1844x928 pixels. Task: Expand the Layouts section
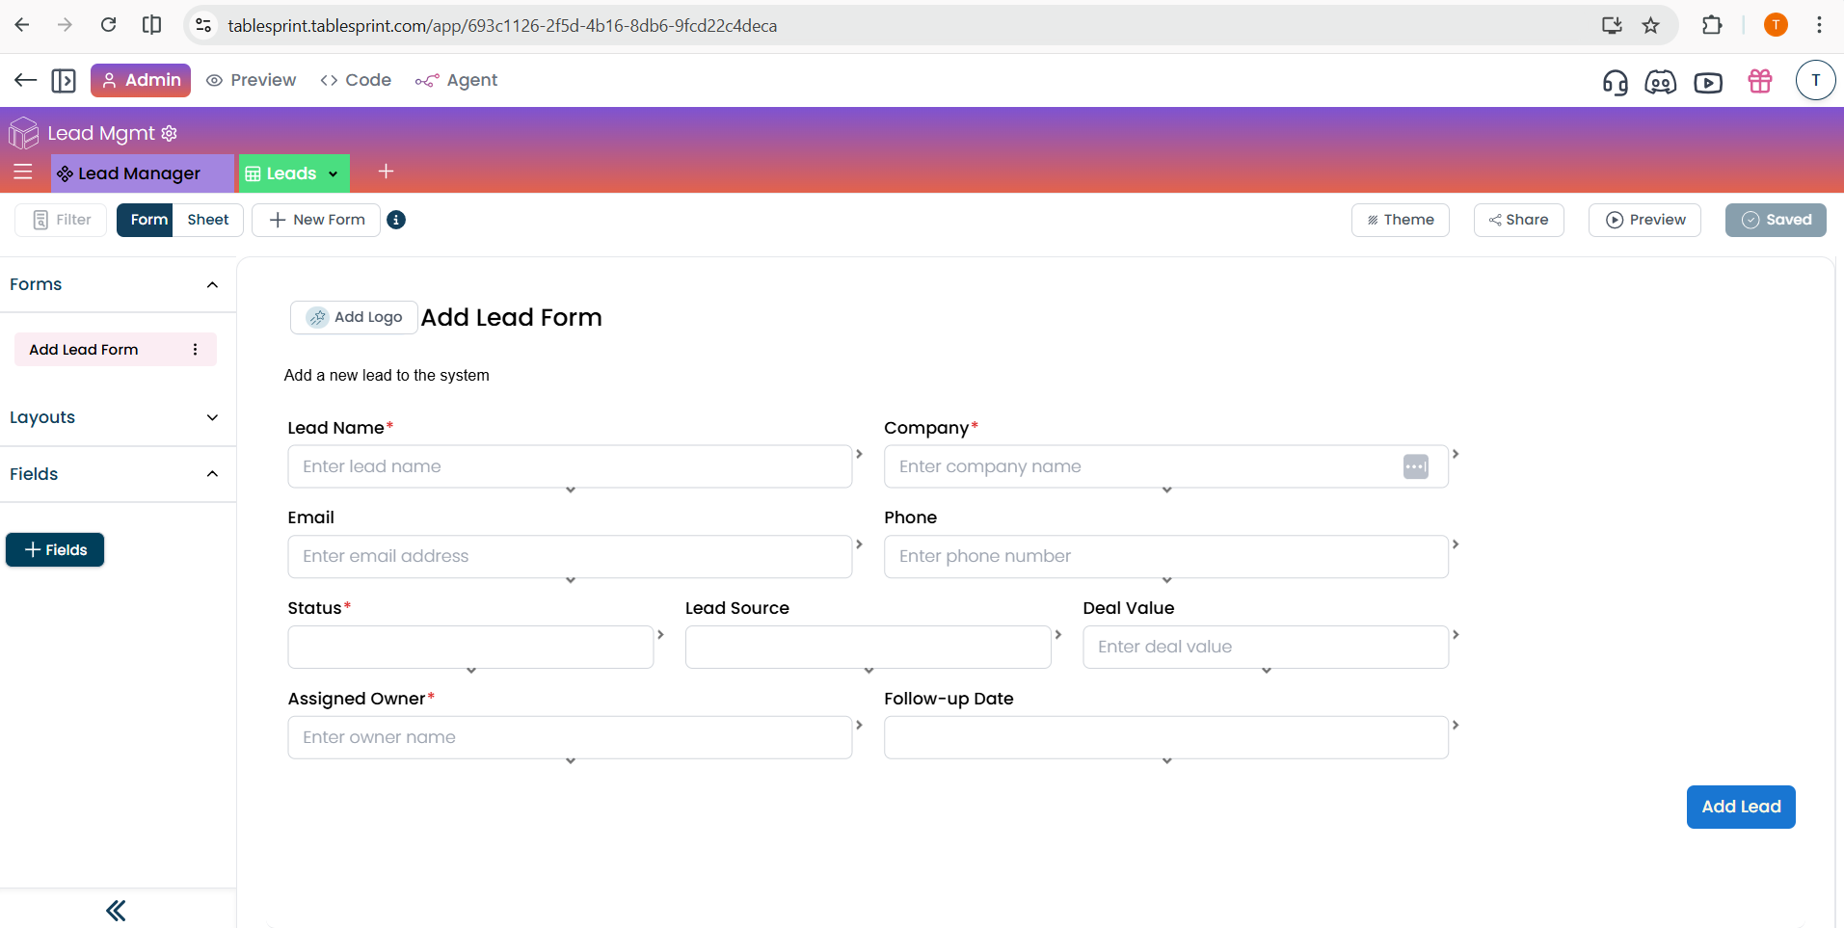(212, 417)
